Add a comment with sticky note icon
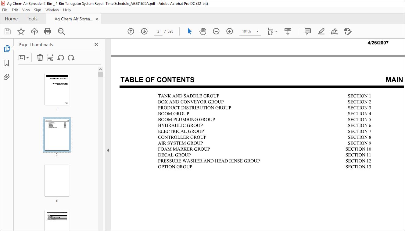The image size is (405, 231). click(x=308, y=31)
